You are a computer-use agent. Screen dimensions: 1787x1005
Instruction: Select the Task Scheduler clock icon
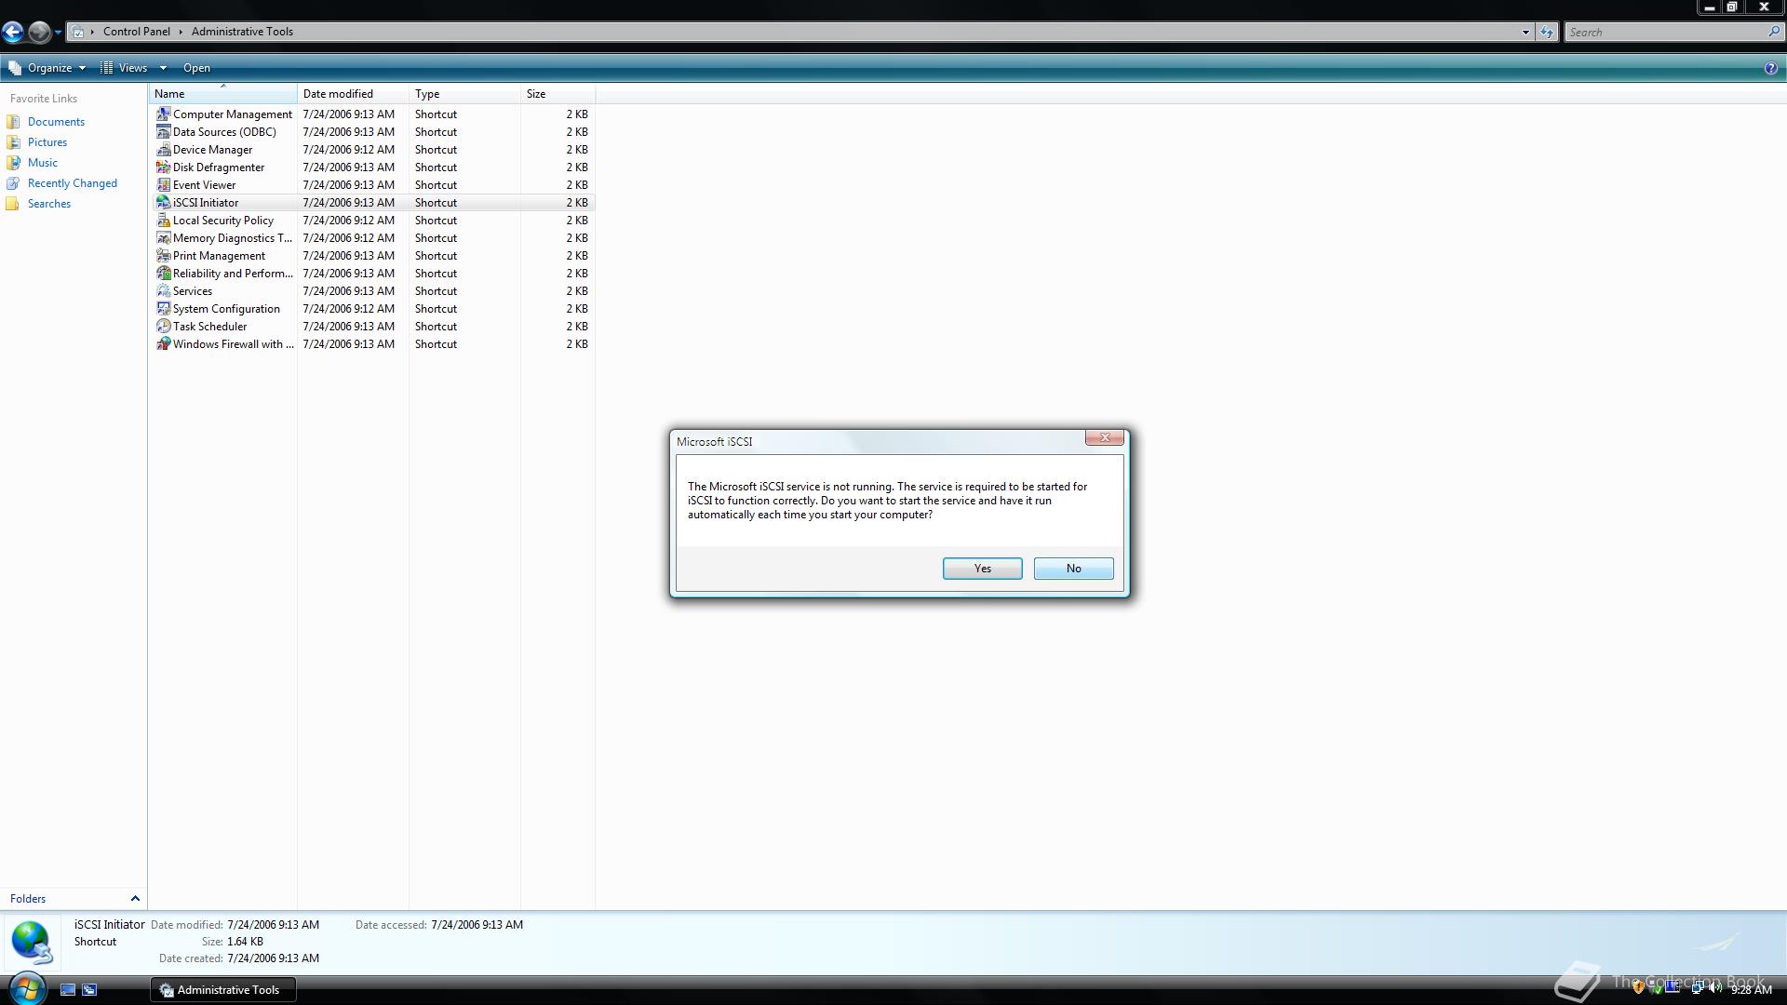[163, 327]
